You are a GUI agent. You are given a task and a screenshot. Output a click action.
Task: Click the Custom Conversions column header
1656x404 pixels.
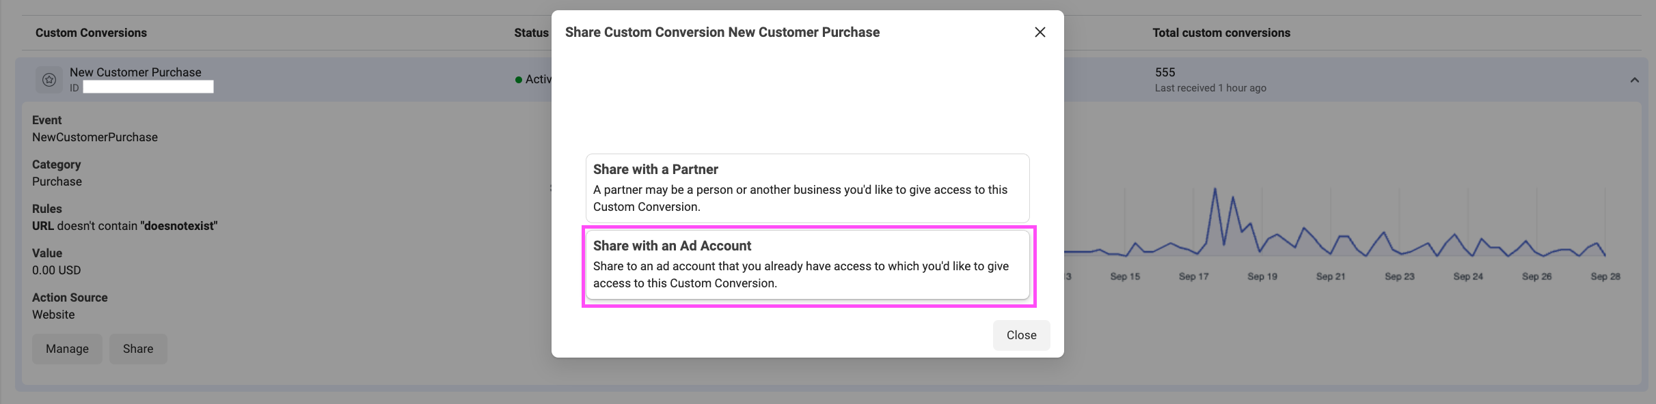[91, 33]
